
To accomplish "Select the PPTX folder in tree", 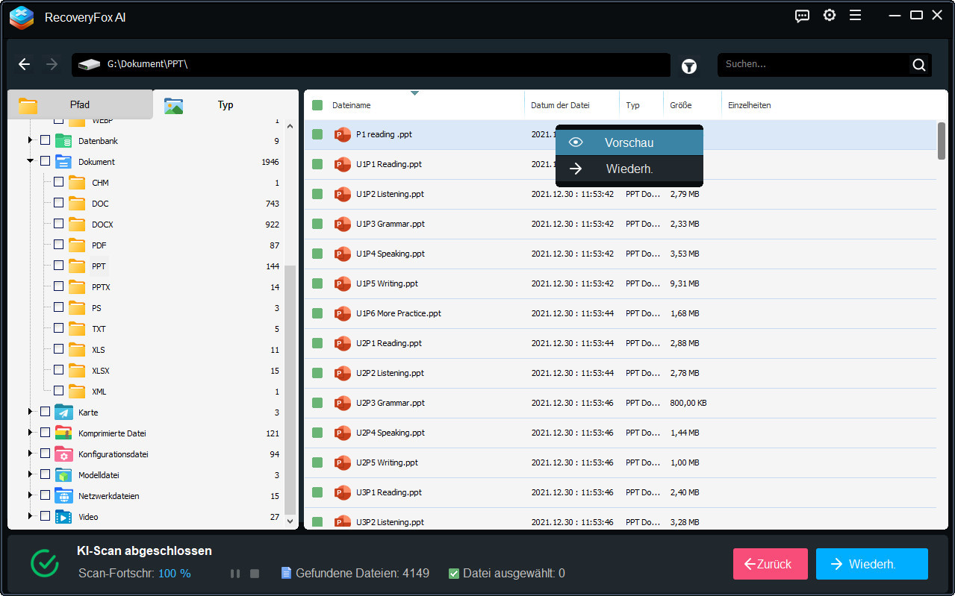I will 101,287.
